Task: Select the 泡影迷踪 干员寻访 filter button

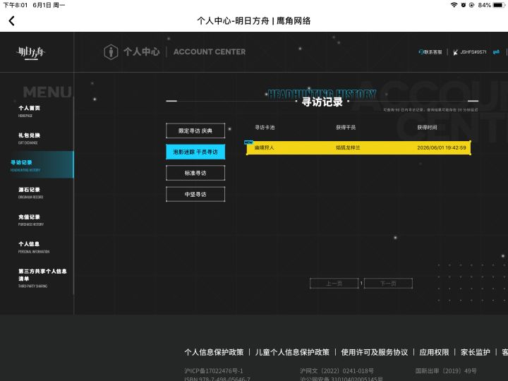Action: pos(195,152)
